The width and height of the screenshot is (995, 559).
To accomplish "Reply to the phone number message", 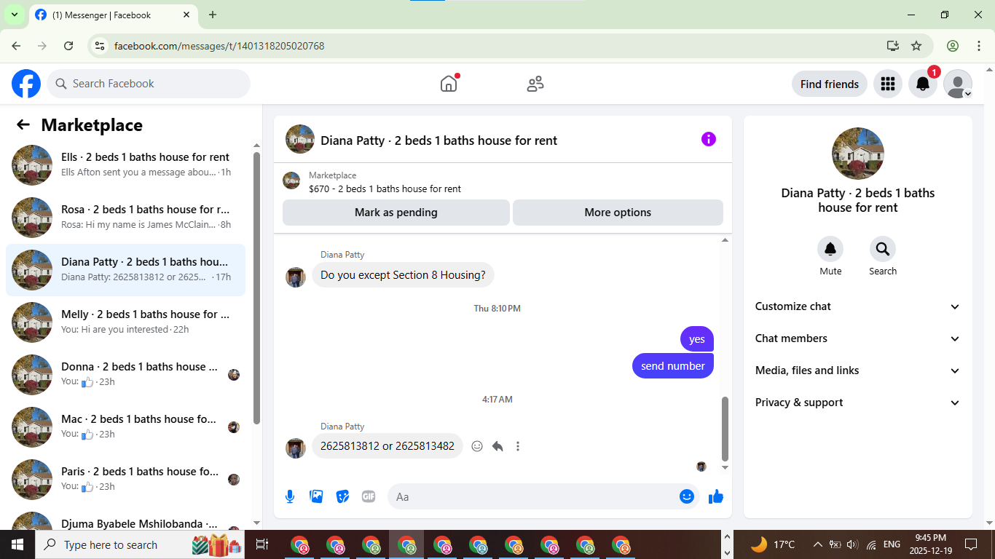I will point(497,446).
